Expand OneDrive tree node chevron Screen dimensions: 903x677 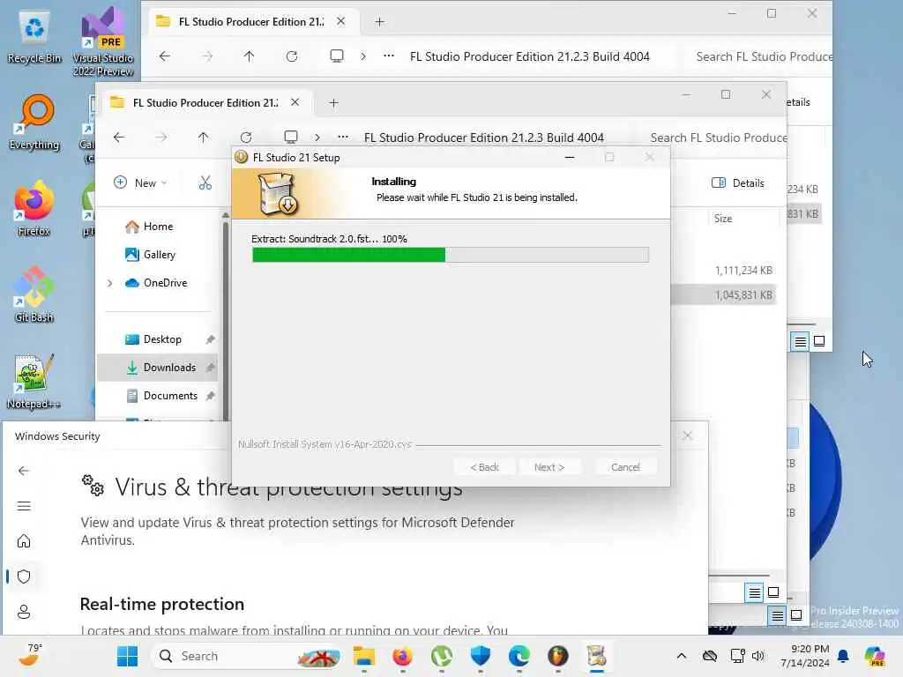click(x=110, y=283)
